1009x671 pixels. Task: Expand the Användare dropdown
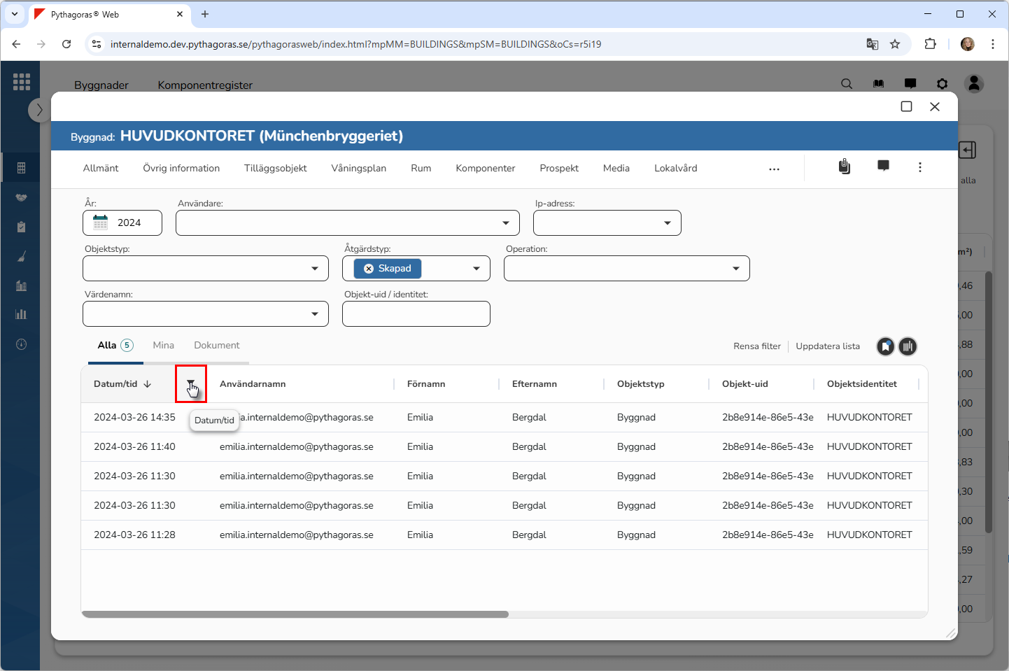pos(505,223)
